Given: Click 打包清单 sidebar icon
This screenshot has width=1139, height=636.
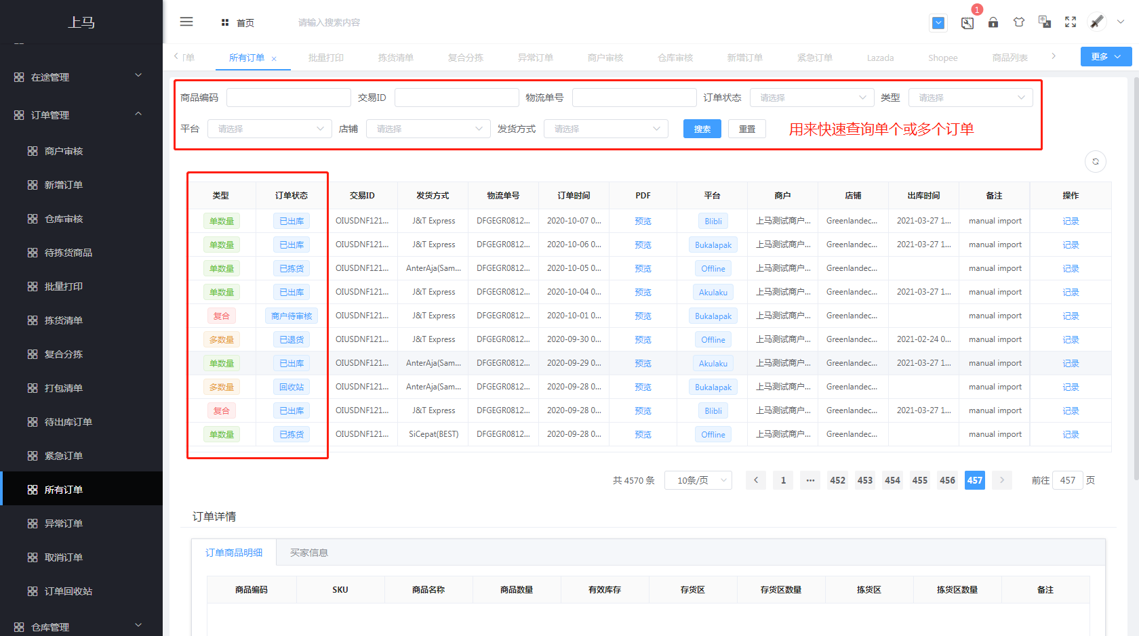Looking at the screenshot, I should [x=33, y=388].
